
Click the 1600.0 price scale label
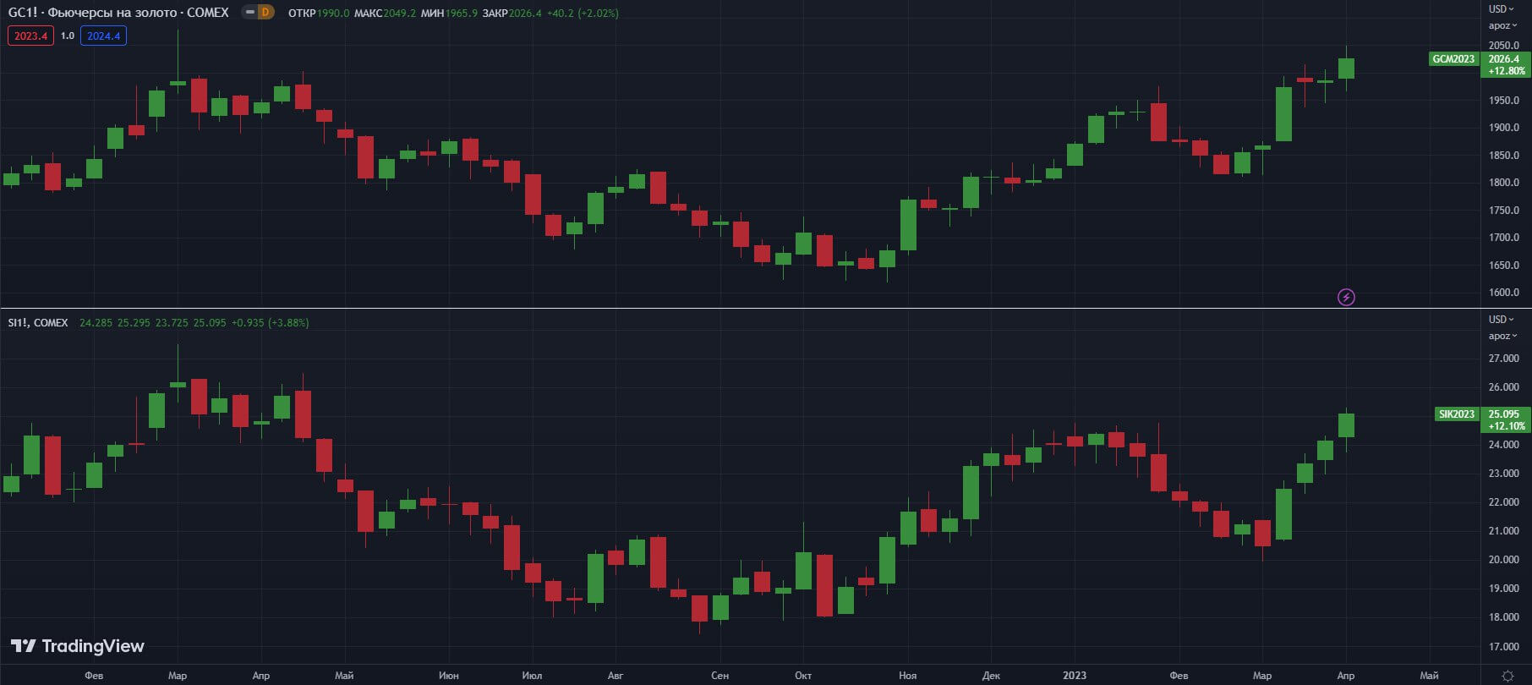(x=1503, y=293)
